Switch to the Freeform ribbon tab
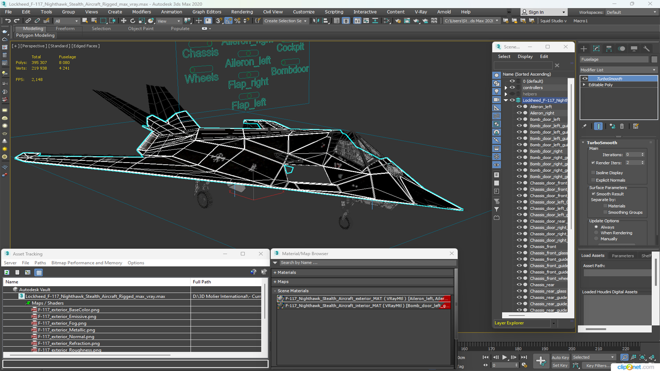The image size is (660, 371). (65, 29)
